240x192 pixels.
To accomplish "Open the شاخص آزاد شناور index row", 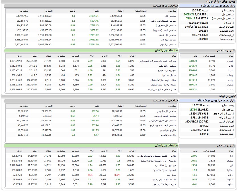I will click(x=169, y=35).
